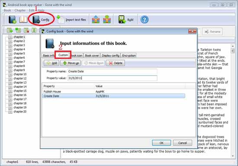The image size is (238, 166).
Task: Select chapter15 in the chapter tree
Action: pos(20,91)
